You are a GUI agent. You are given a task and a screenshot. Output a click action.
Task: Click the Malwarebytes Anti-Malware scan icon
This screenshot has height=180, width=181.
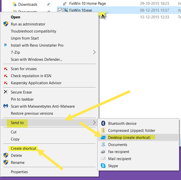tap(6, 106)
